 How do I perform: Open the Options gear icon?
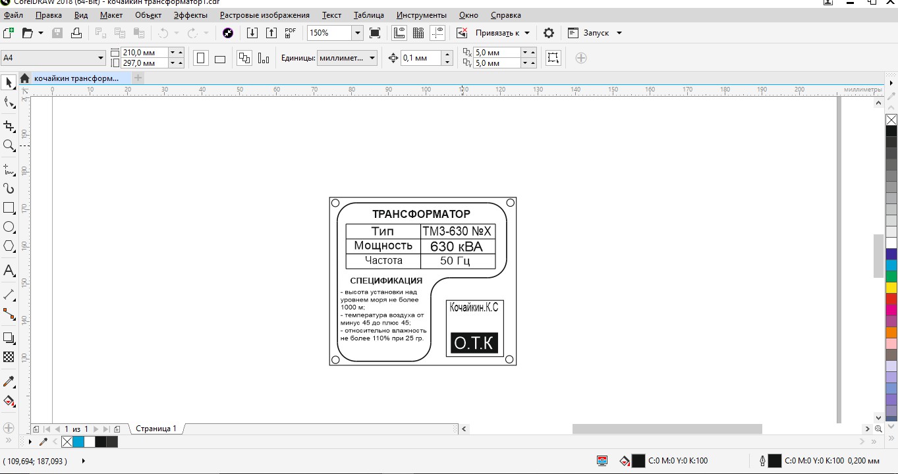click(548, 33)
